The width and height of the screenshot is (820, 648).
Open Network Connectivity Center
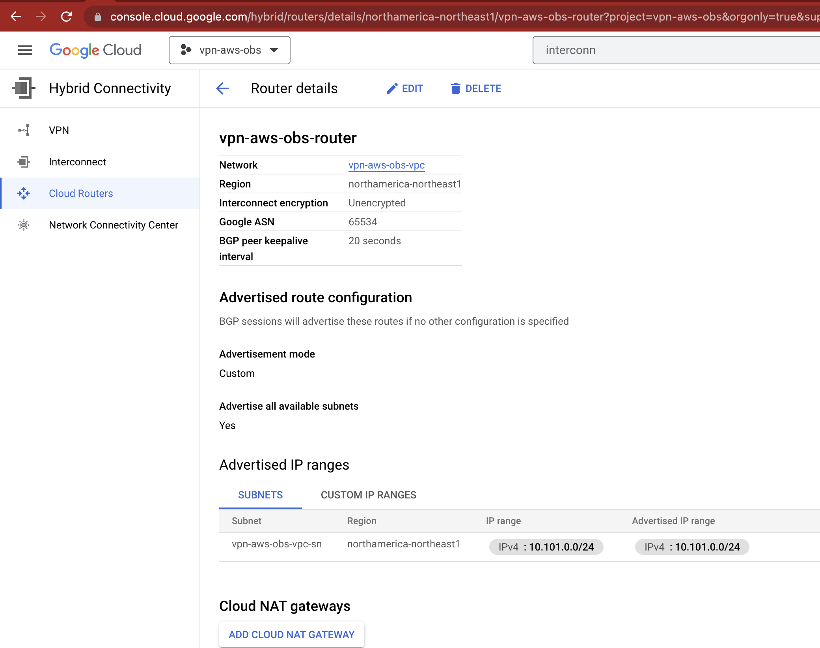[x=114, y=225]
